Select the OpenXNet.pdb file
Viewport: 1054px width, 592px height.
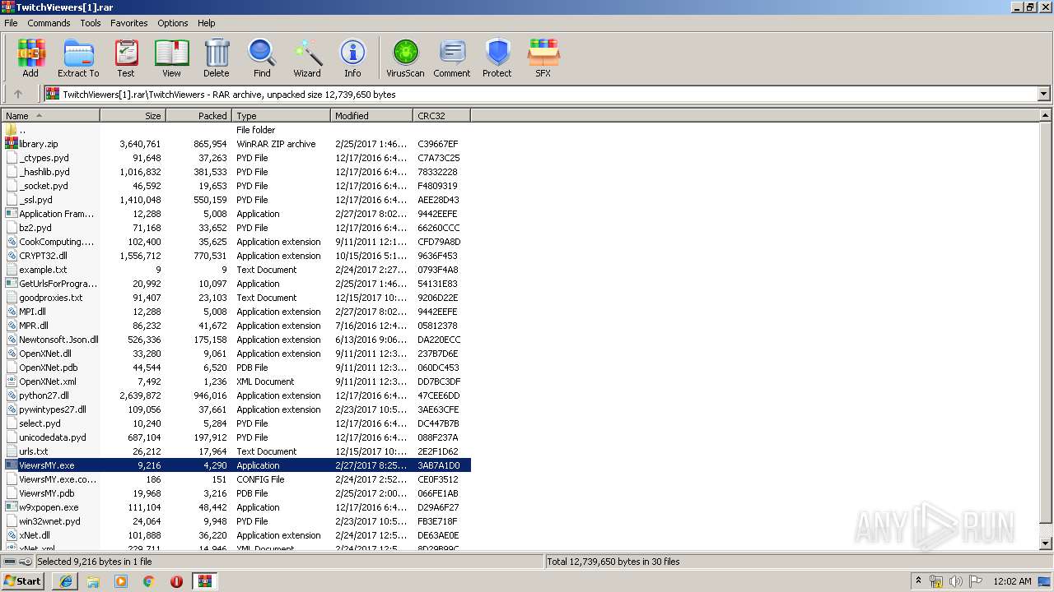pyautogui.click(x=49, y=368)
